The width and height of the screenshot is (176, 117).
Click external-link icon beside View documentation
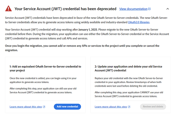point(149,9)
